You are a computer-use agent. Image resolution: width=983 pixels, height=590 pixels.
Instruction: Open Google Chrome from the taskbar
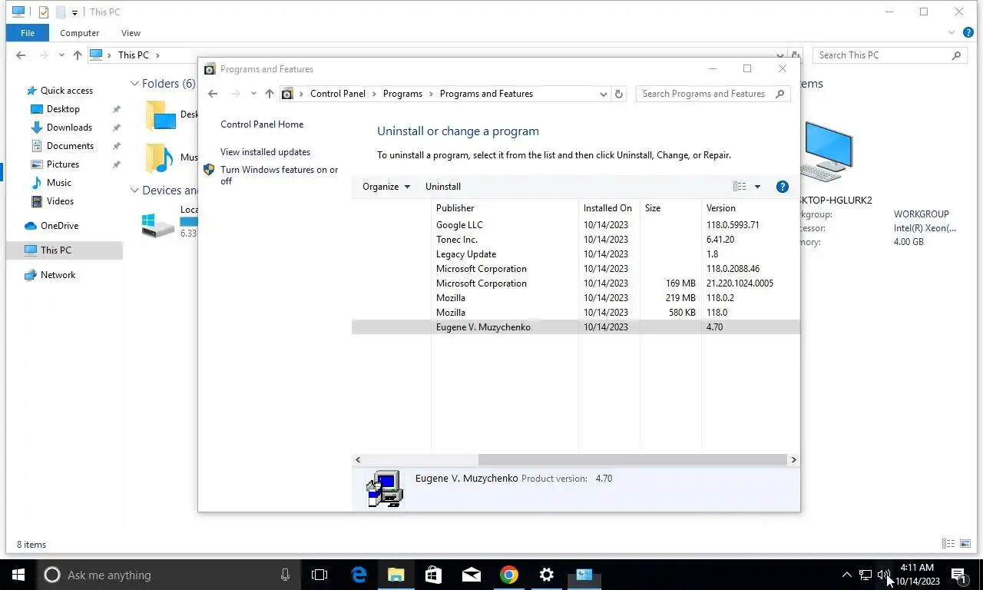click(508, 575)
